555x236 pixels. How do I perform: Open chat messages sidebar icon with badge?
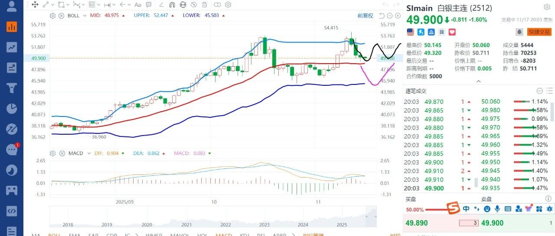[12, 149]
